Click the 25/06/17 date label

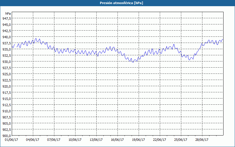coord(181,140)
